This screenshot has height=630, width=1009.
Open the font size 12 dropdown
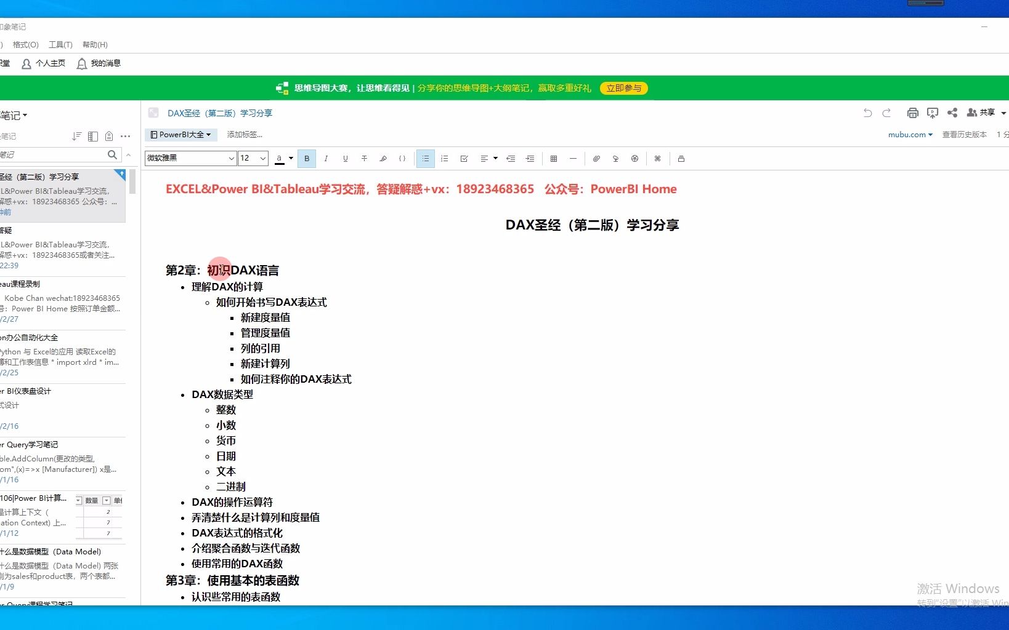pyautogui.click(x=253, y=158)
